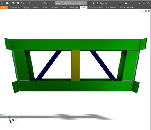Click Sign In

pyautogui.click(x=103, y=3)
